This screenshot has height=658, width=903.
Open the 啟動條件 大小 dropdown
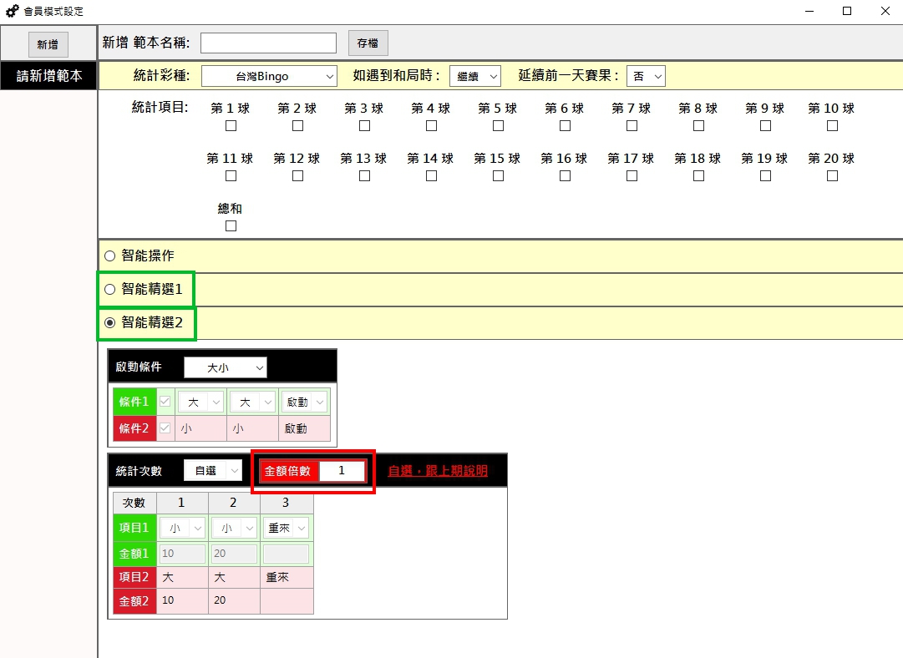coord(225,367)
